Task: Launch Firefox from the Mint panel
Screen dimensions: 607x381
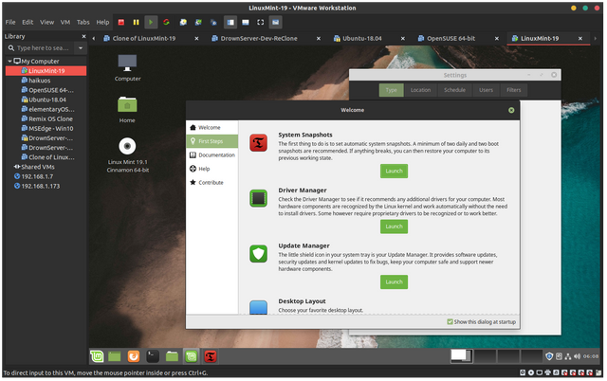Action: click(134, 356)
